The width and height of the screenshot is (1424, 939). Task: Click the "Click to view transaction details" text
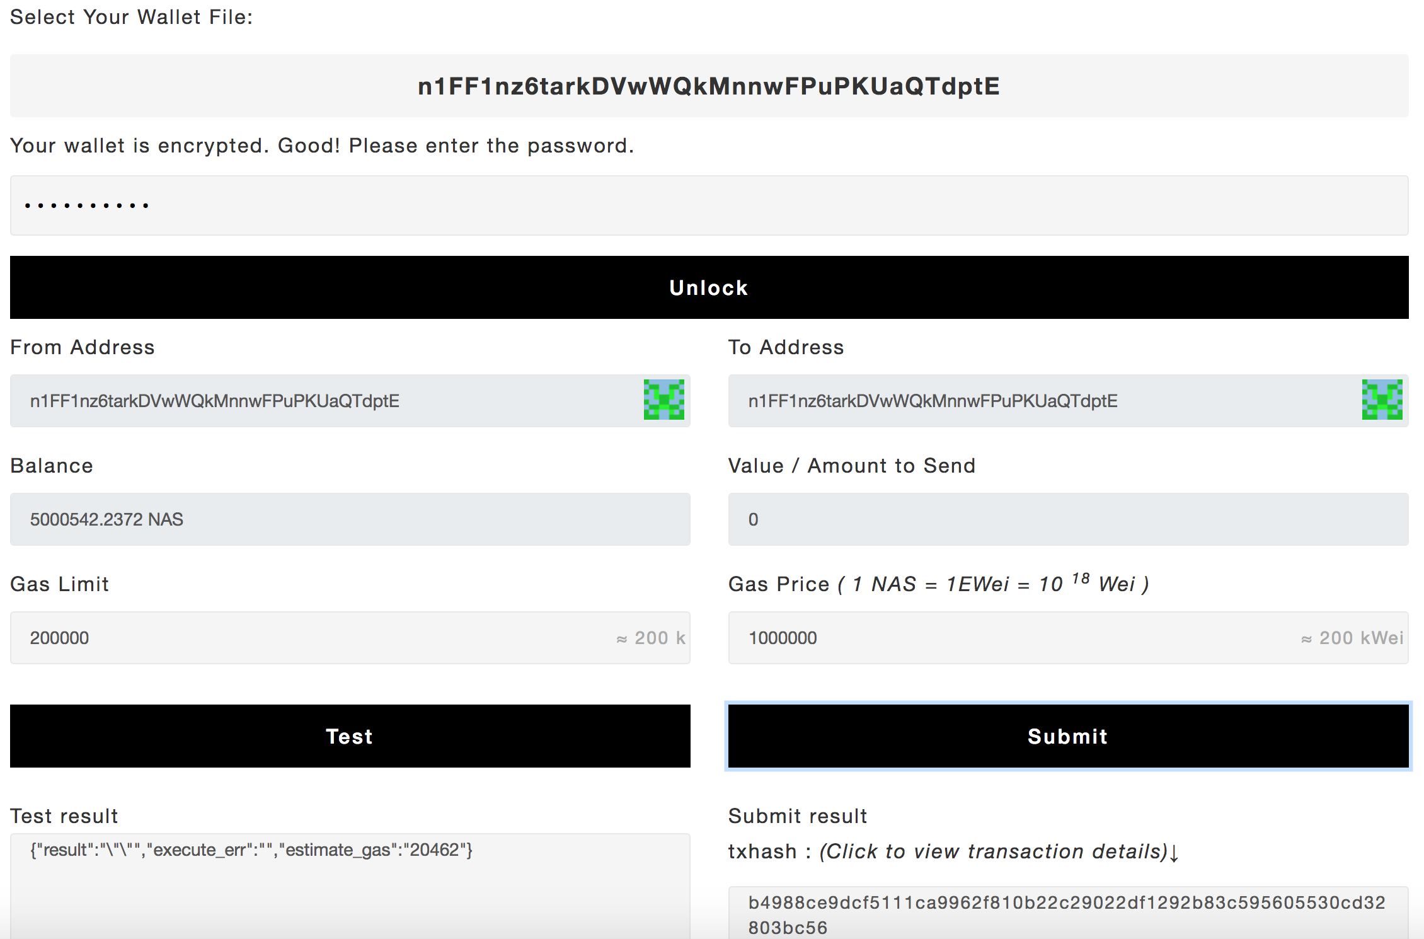point(994,851)
